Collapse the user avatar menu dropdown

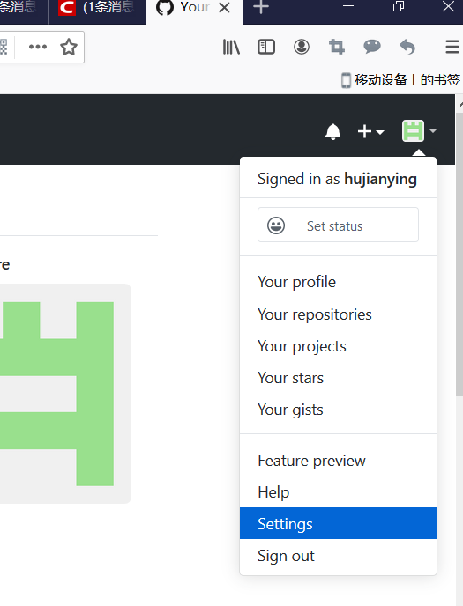[419, 131]
